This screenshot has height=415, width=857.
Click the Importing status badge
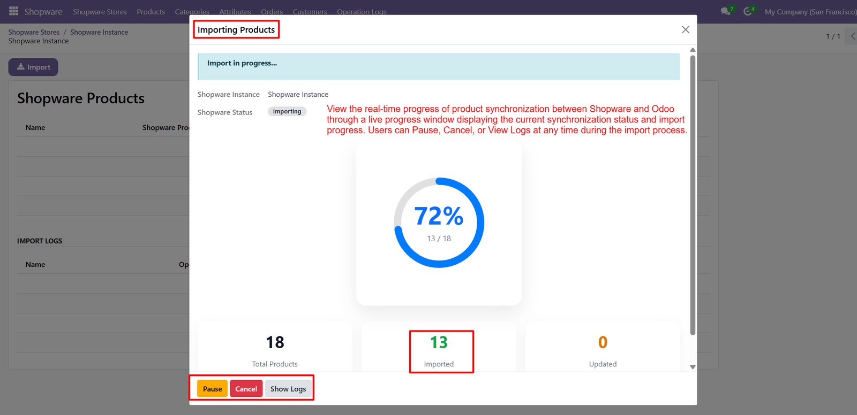tap(287, 111)
